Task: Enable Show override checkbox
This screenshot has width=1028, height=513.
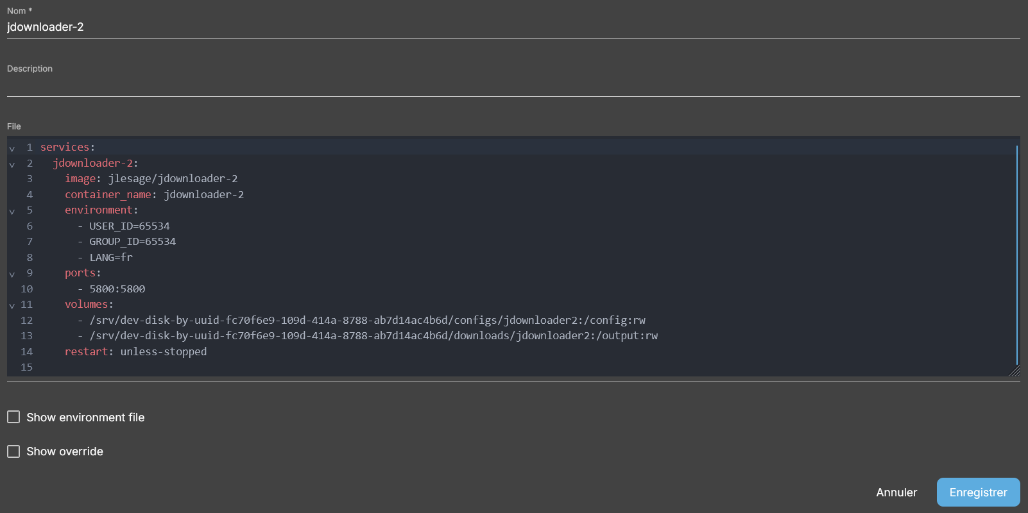Action: 13,451
